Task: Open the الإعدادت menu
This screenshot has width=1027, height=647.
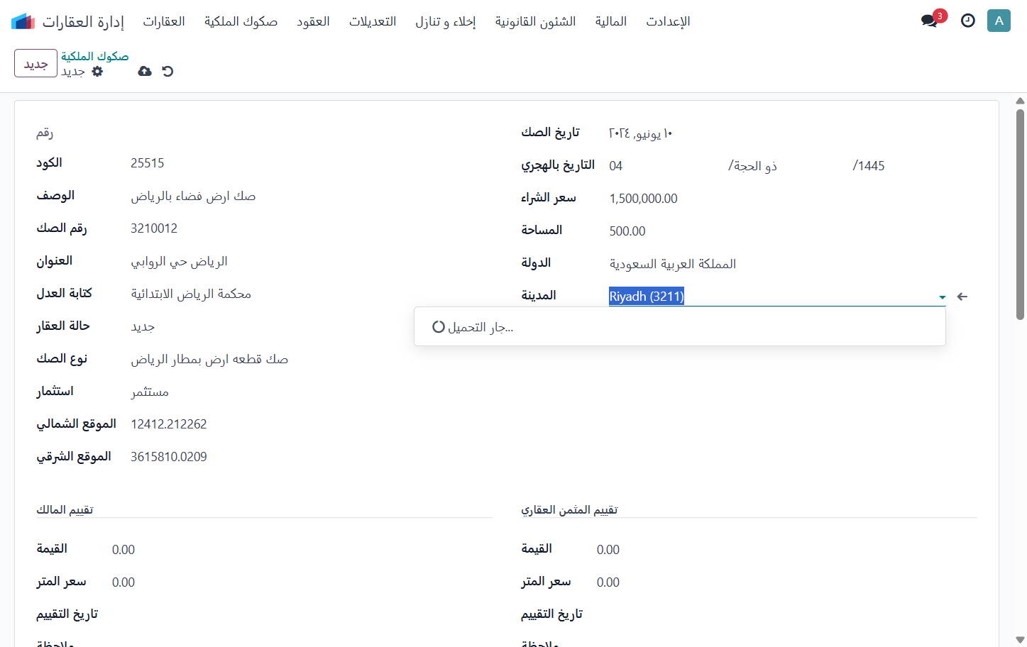Action: coord(668,21)
